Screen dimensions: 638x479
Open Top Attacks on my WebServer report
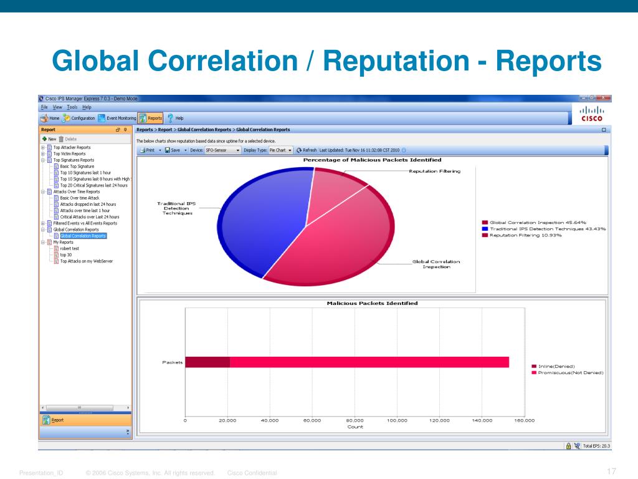pos(86,261)
